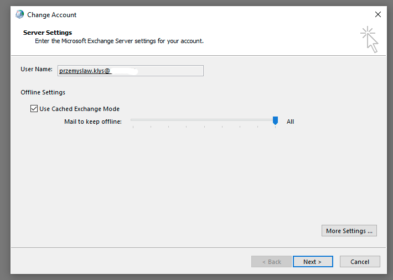Image resolution: width=393 pixels, height=280 pixels.
Task: Click the 'Server Settings' heading
Action: 48,33
